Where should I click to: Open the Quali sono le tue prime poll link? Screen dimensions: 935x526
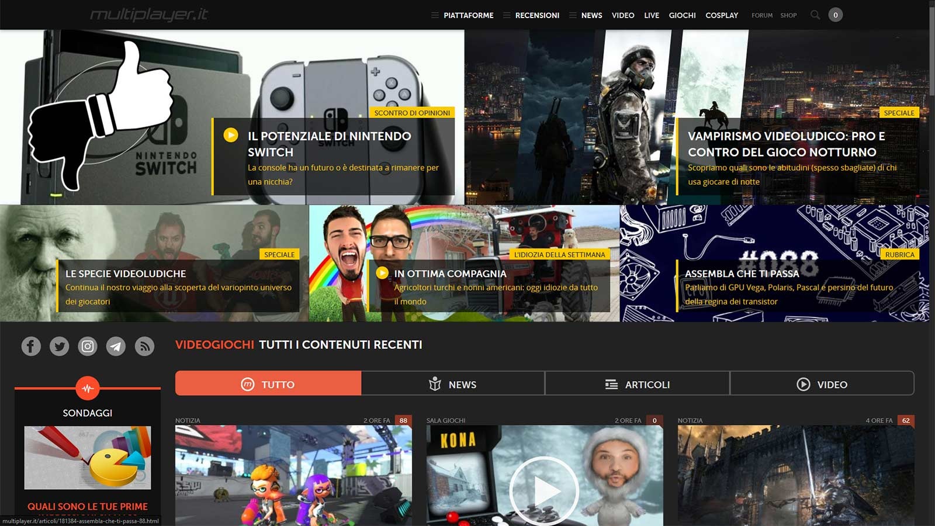pos(88,506)
